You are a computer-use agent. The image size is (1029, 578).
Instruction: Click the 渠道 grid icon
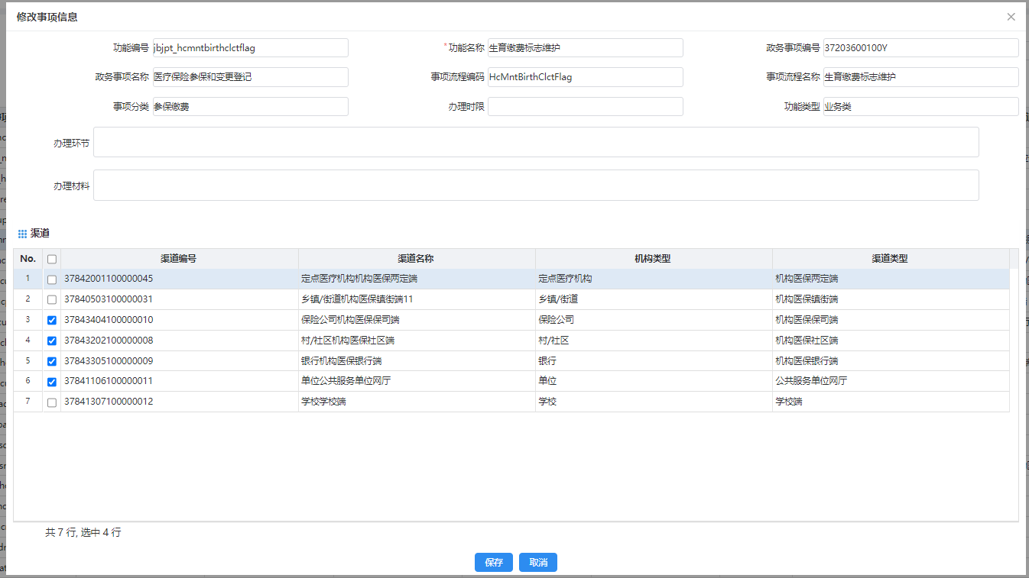[x=22, y=234]
